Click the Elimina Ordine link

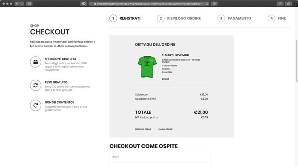point(165,129)
